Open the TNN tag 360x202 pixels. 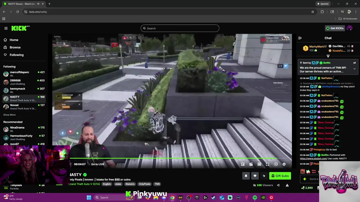coord(157,184)
